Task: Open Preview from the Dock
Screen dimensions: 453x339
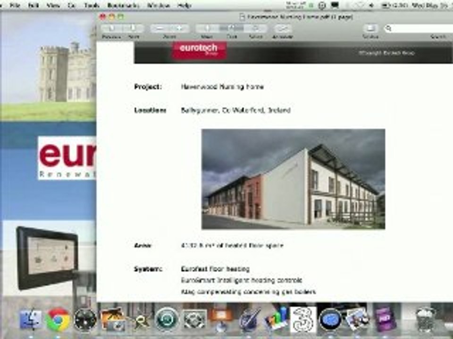Action: [357, 319]
